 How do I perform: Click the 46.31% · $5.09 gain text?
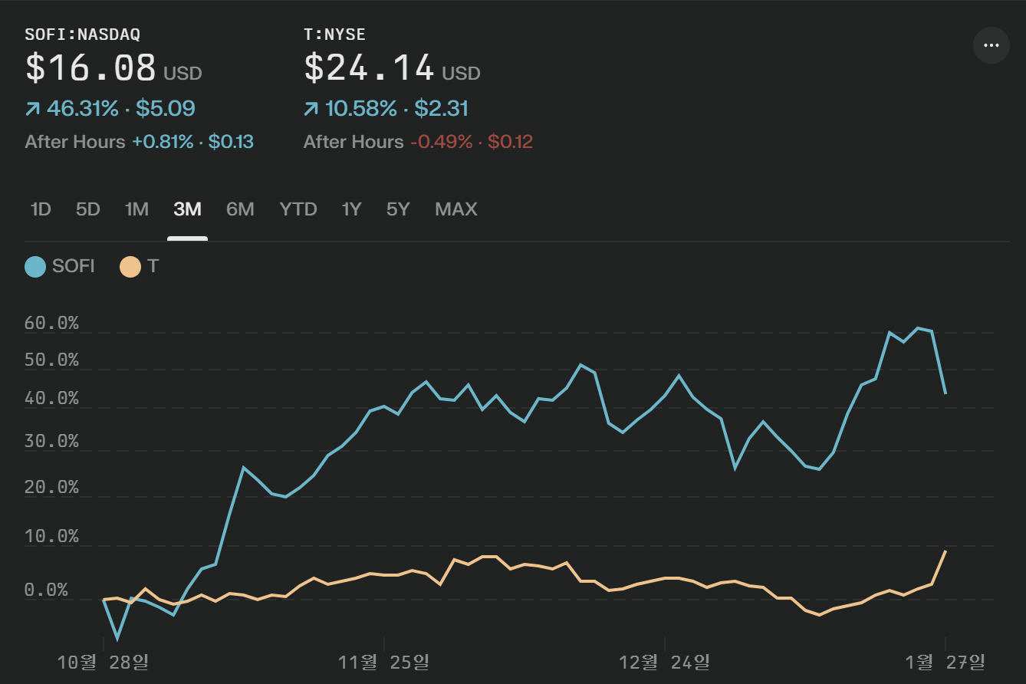[x=121, y=109]
